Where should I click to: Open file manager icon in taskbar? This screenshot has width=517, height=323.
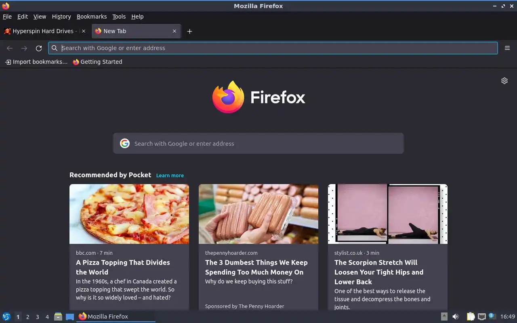(x=58, y=317)
